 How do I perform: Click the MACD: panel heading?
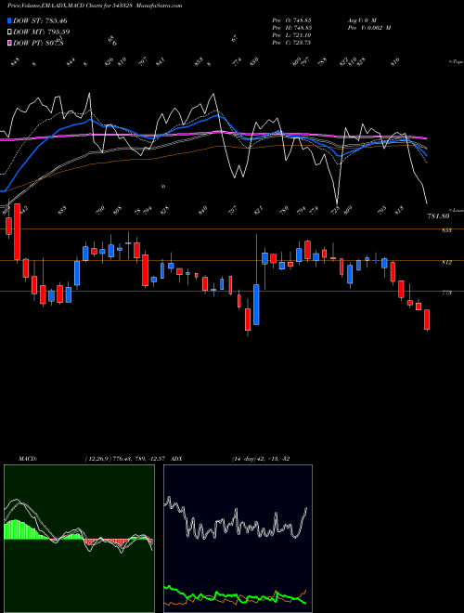(27, 459)
